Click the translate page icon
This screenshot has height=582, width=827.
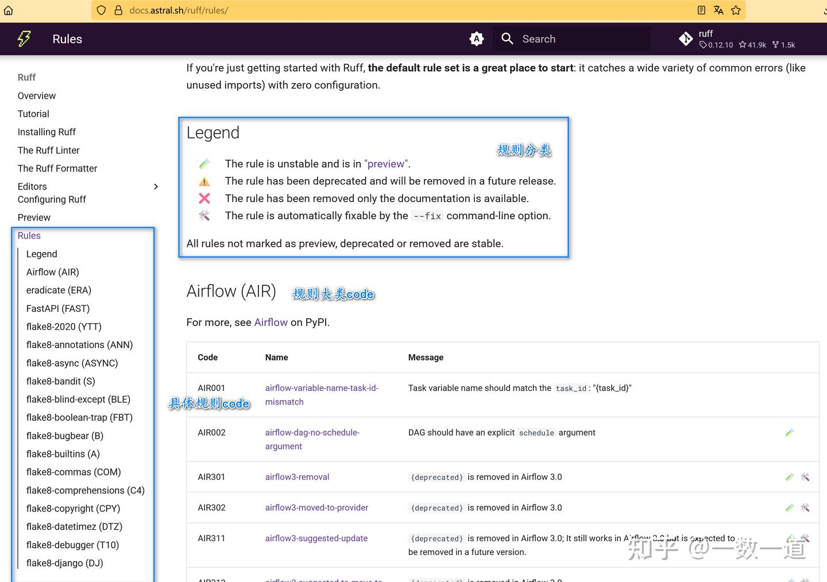(x=718, y=10)
